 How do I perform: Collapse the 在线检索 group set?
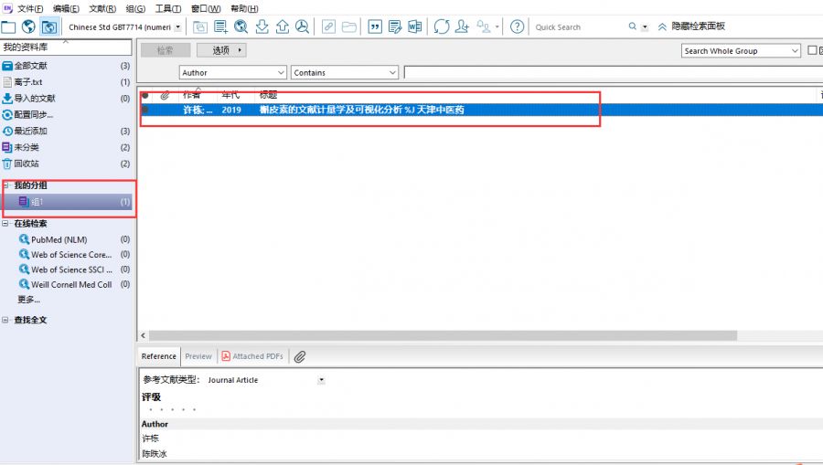point(6,224)
